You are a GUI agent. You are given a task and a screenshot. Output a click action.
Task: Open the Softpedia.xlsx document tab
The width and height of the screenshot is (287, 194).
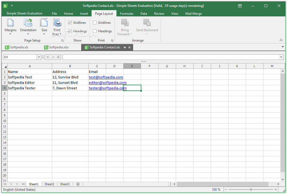57,47
